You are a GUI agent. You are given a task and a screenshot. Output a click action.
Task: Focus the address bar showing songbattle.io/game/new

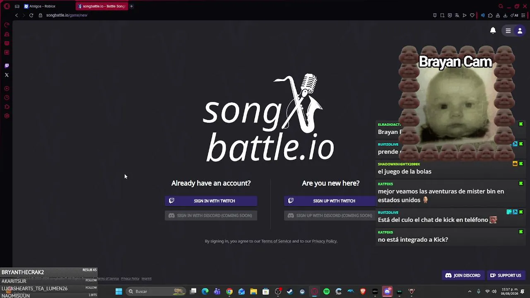pos(67,15)
